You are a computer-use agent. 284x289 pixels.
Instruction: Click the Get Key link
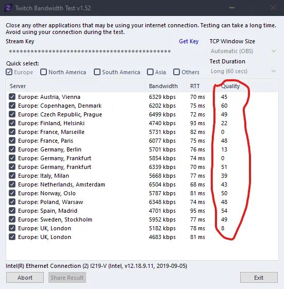click(189, 41)
